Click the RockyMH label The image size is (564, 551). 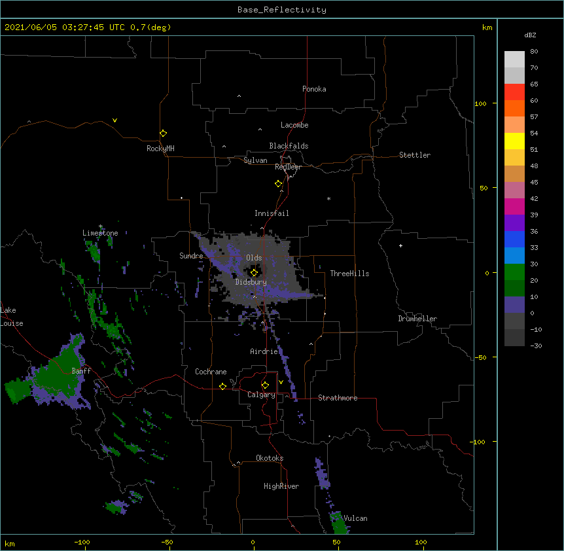160,149
